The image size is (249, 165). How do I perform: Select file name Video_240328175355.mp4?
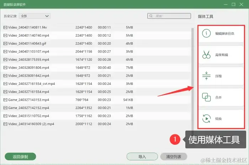tap(28, 60)
